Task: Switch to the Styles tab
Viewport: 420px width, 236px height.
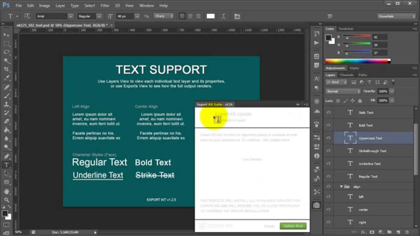Action: coord(354,68)
